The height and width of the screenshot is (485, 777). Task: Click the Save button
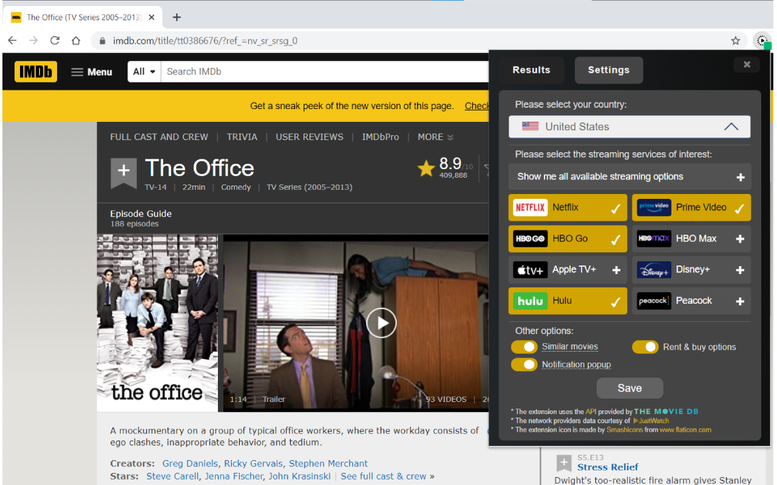[629, 388]
